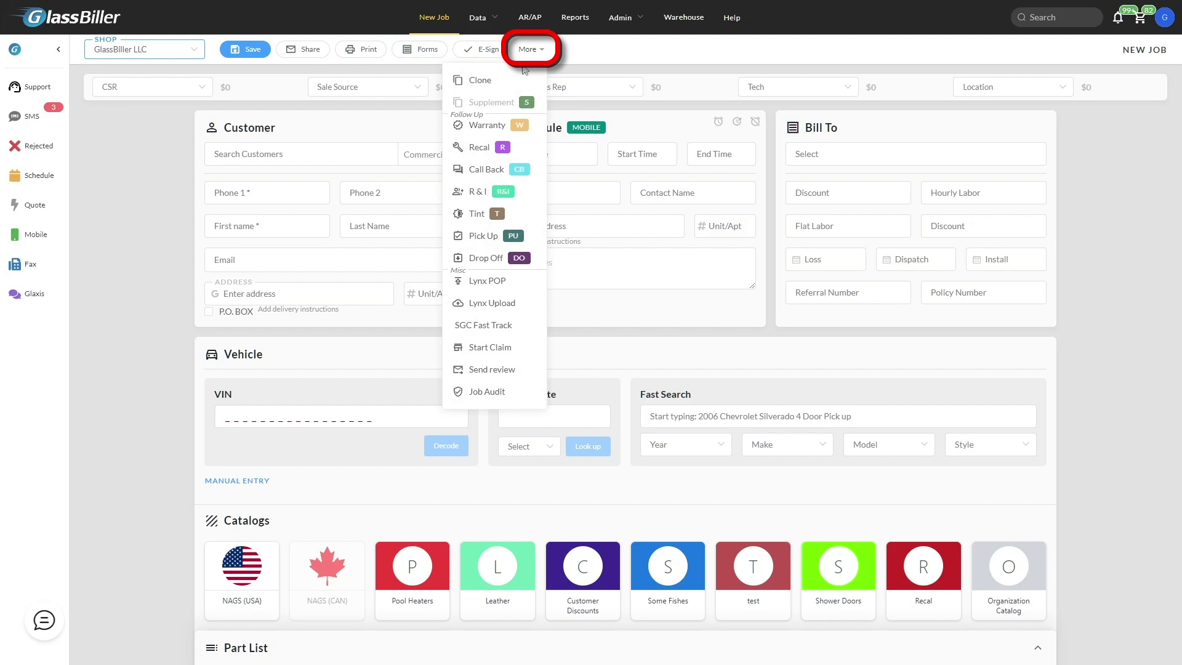The height and width of the screenshot is (665, 1182).
Task: Open the shopping cart icon
Action: click(1140, 18)
